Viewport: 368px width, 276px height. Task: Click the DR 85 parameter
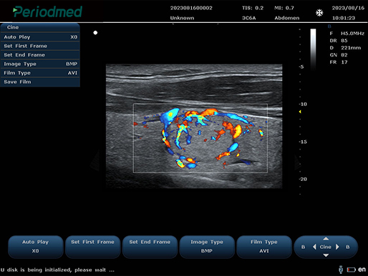339,41
